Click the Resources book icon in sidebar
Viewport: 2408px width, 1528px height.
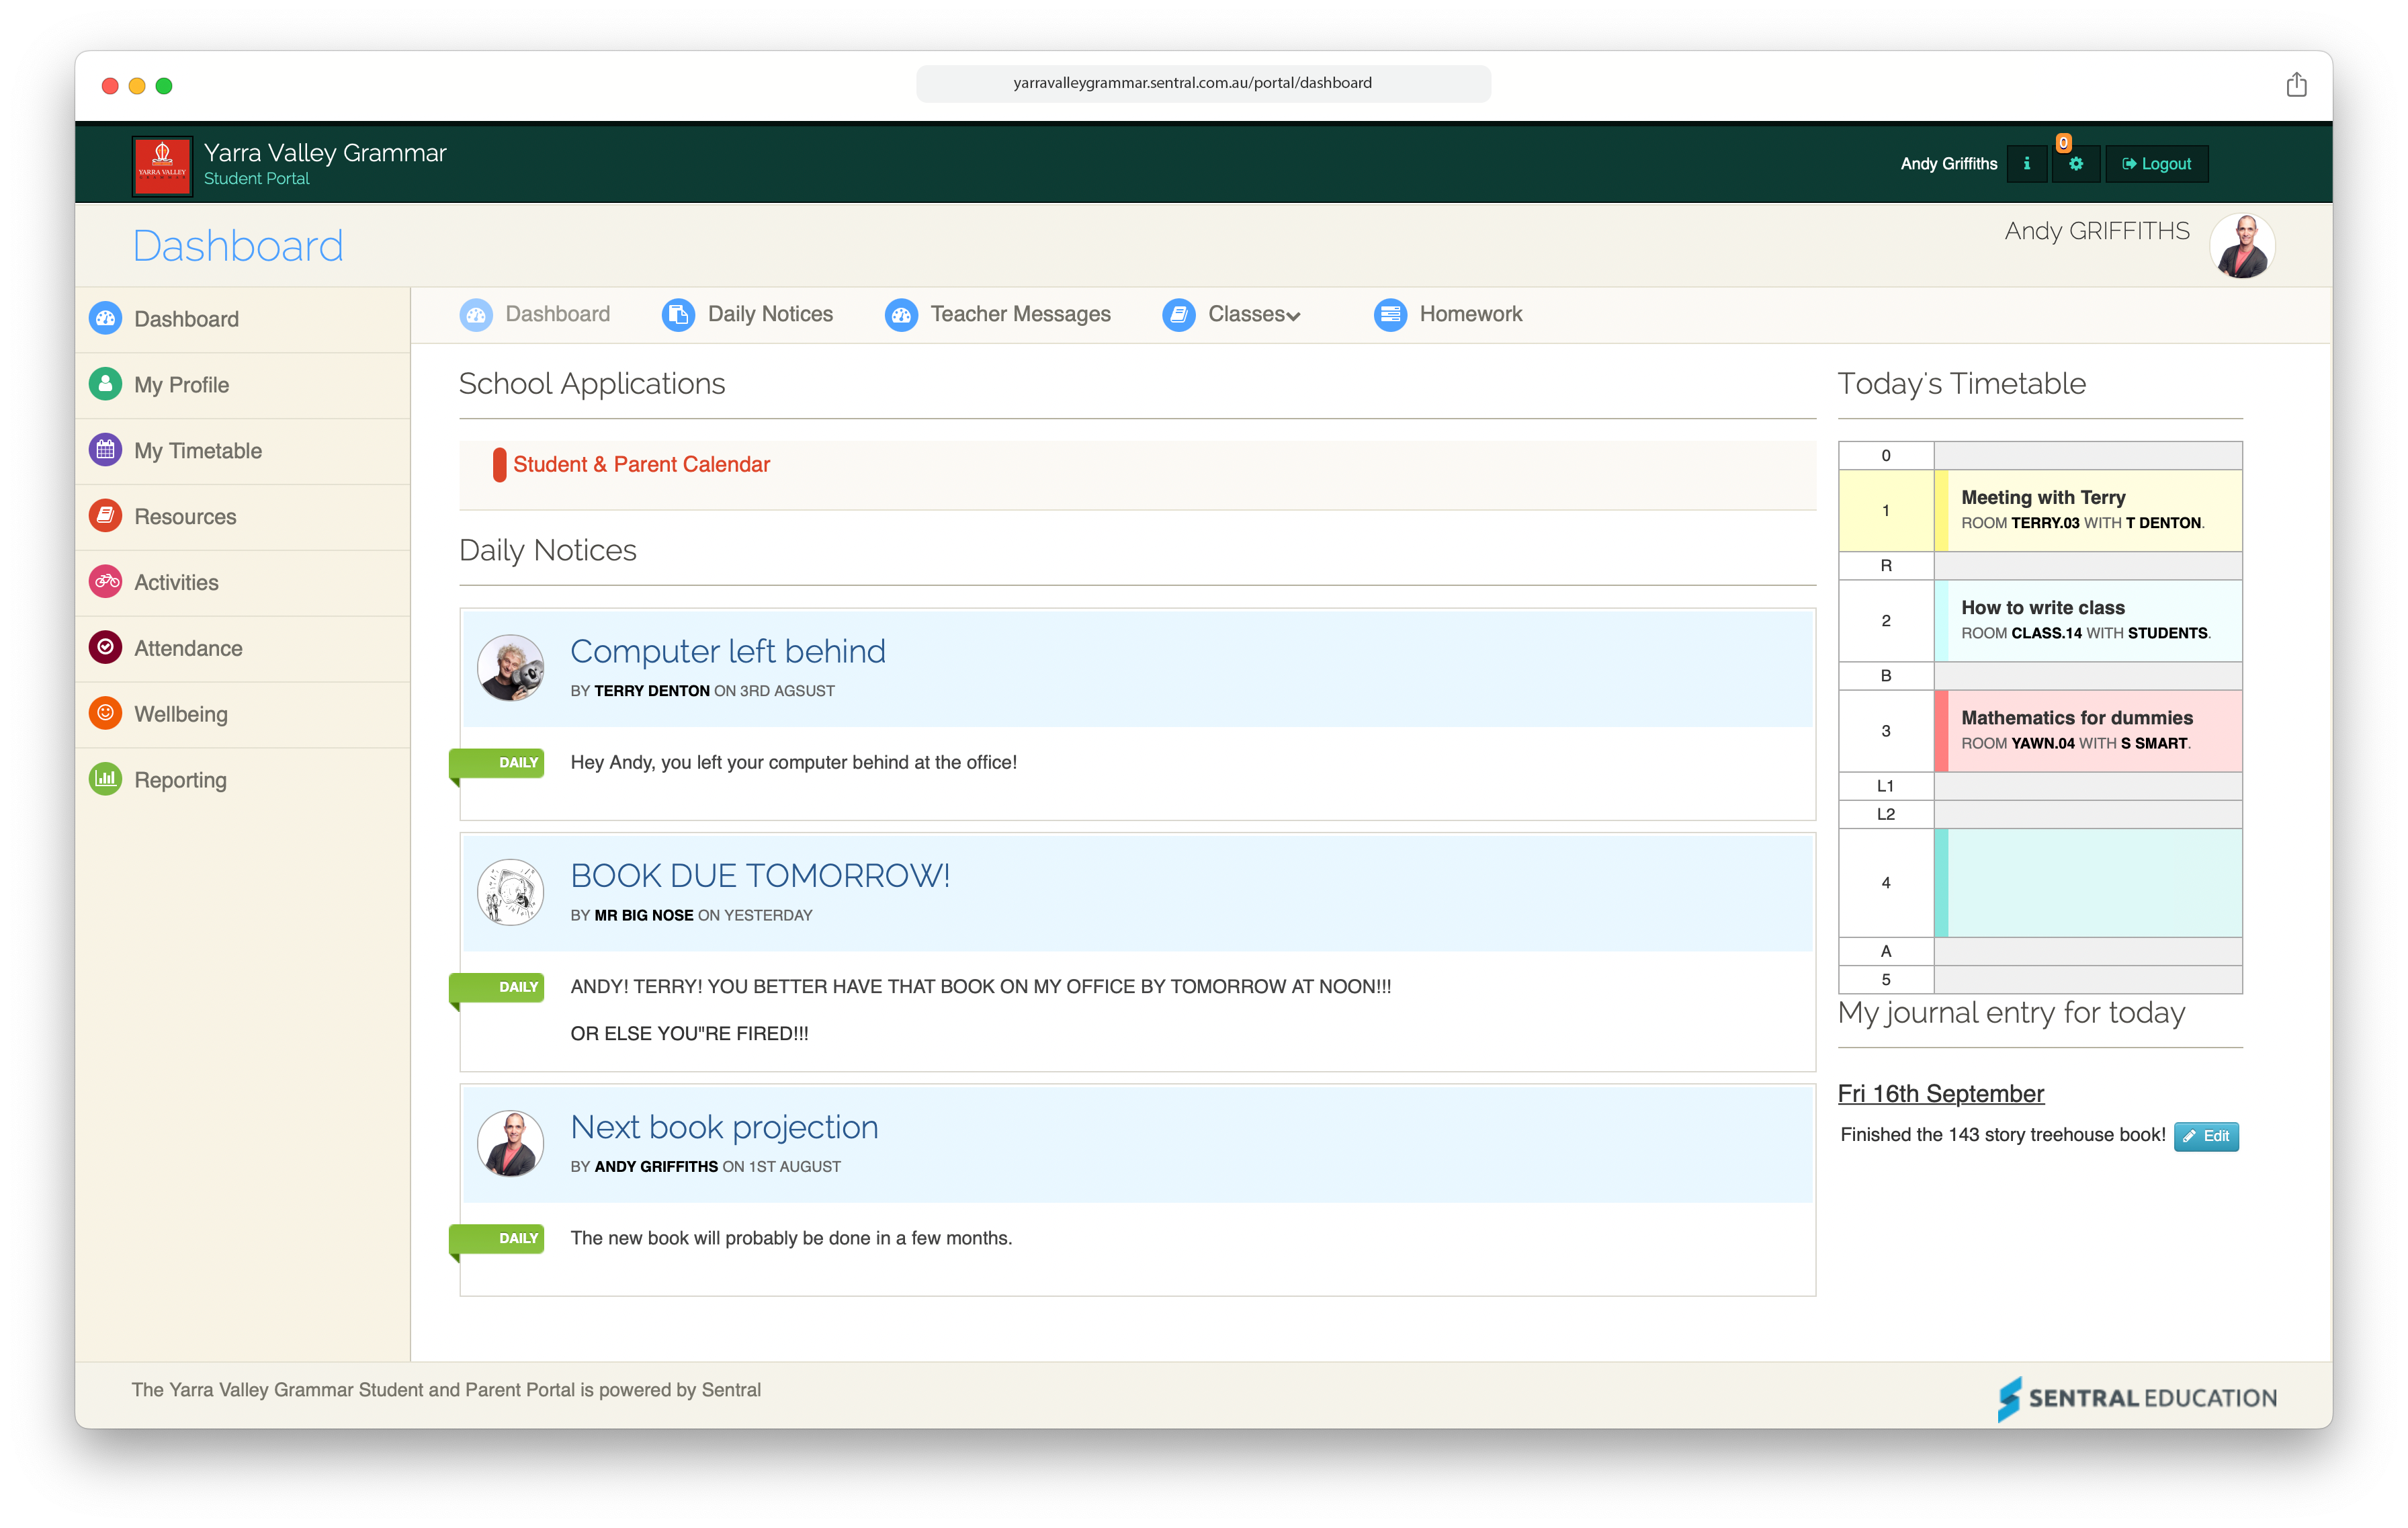point(105,516)
